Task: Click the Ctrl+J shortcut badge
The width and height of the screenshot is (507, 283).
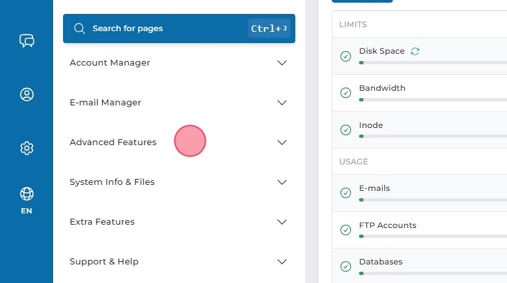Action: (269, 28)
